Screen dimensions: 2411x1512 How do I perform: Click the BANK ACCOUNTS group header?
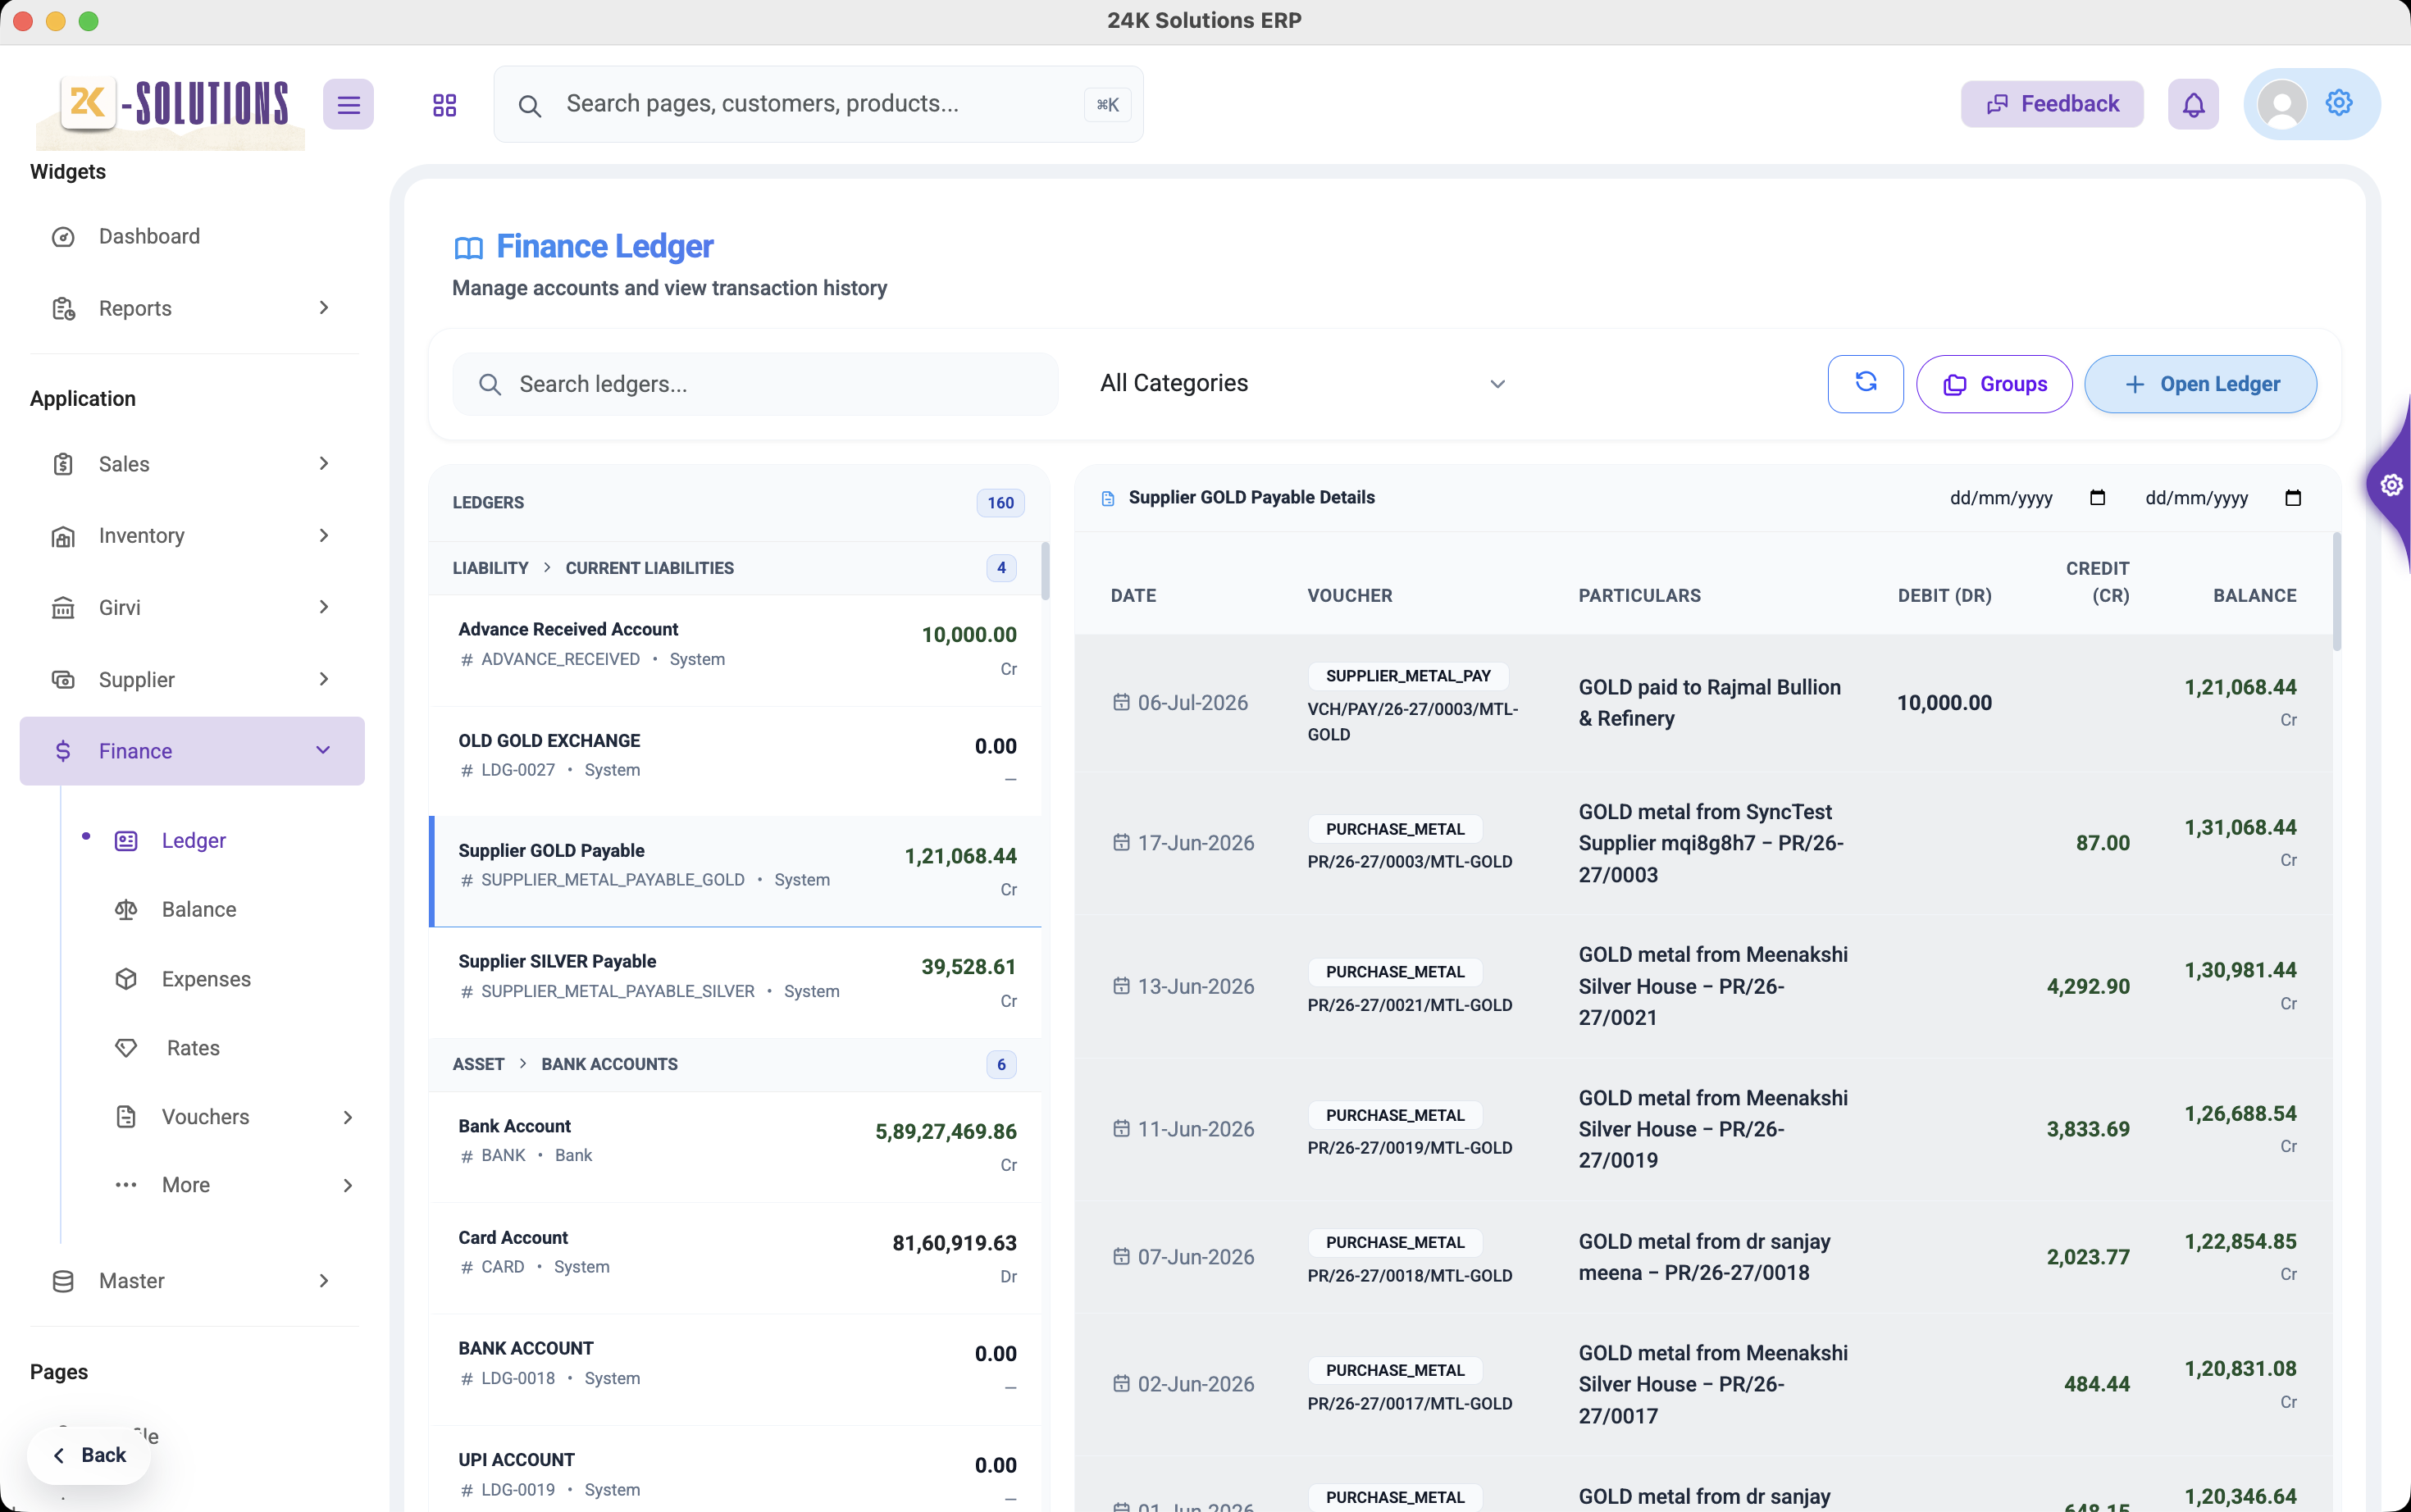click(735, 1065)
